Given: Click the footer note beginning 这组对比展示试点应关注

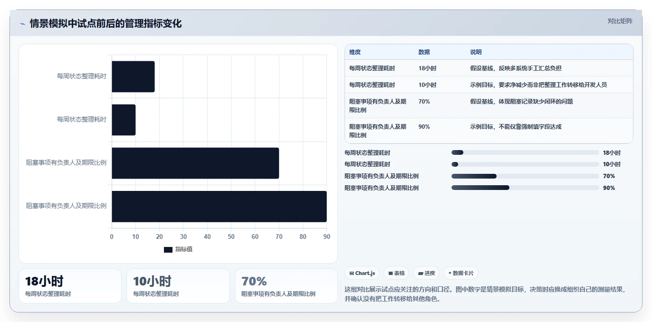Looking at the screenshot, I should [486, 294].
